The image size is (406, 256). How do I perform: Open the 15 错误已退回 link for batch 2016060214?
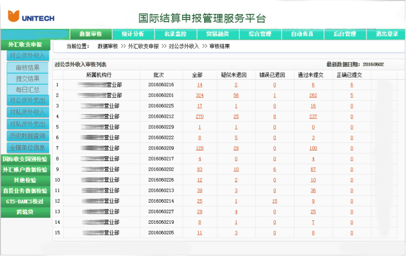(x=274, y=201)
